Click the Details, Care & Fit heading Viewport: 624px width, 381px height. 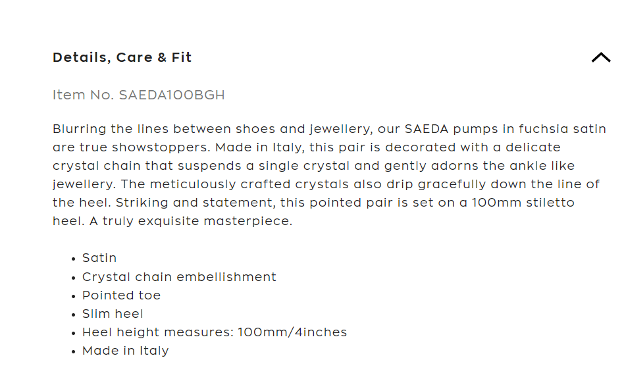tap(122, 58)
